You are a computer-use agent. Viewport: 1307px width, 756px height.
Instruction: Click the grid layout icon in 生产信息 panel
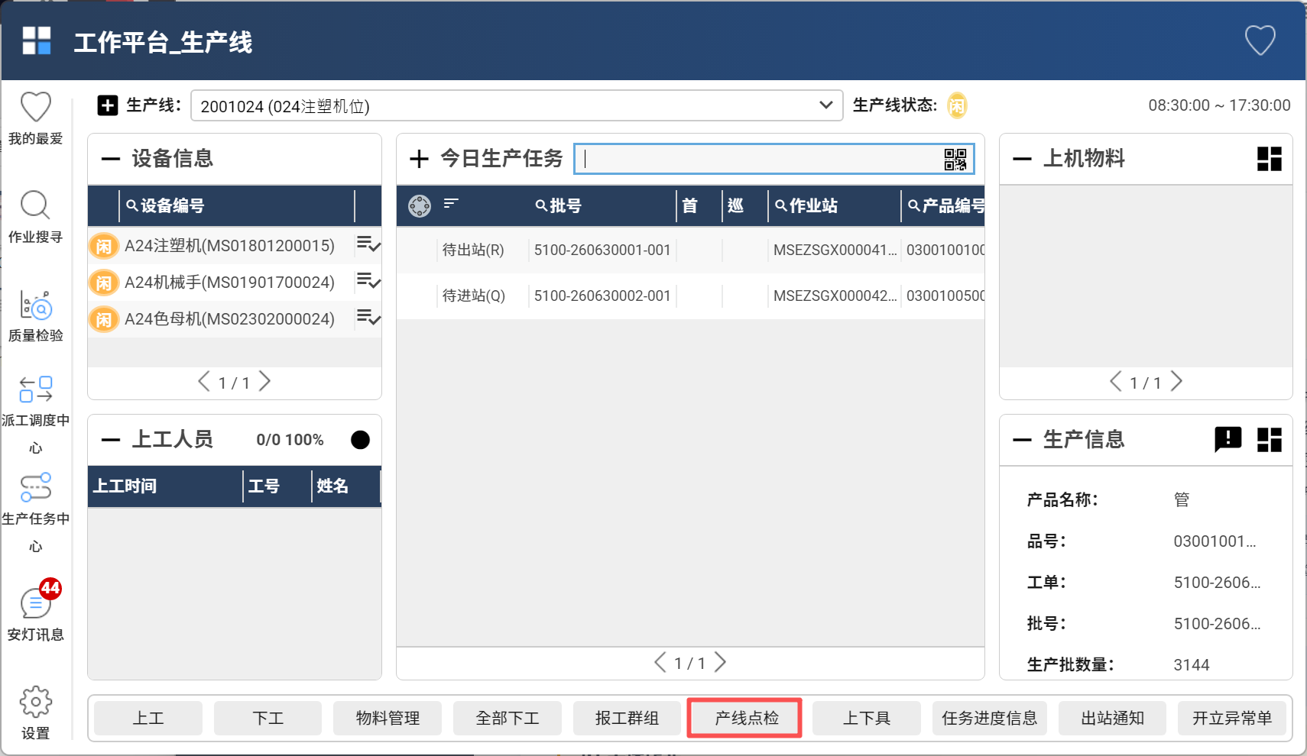click(1270, 440)
